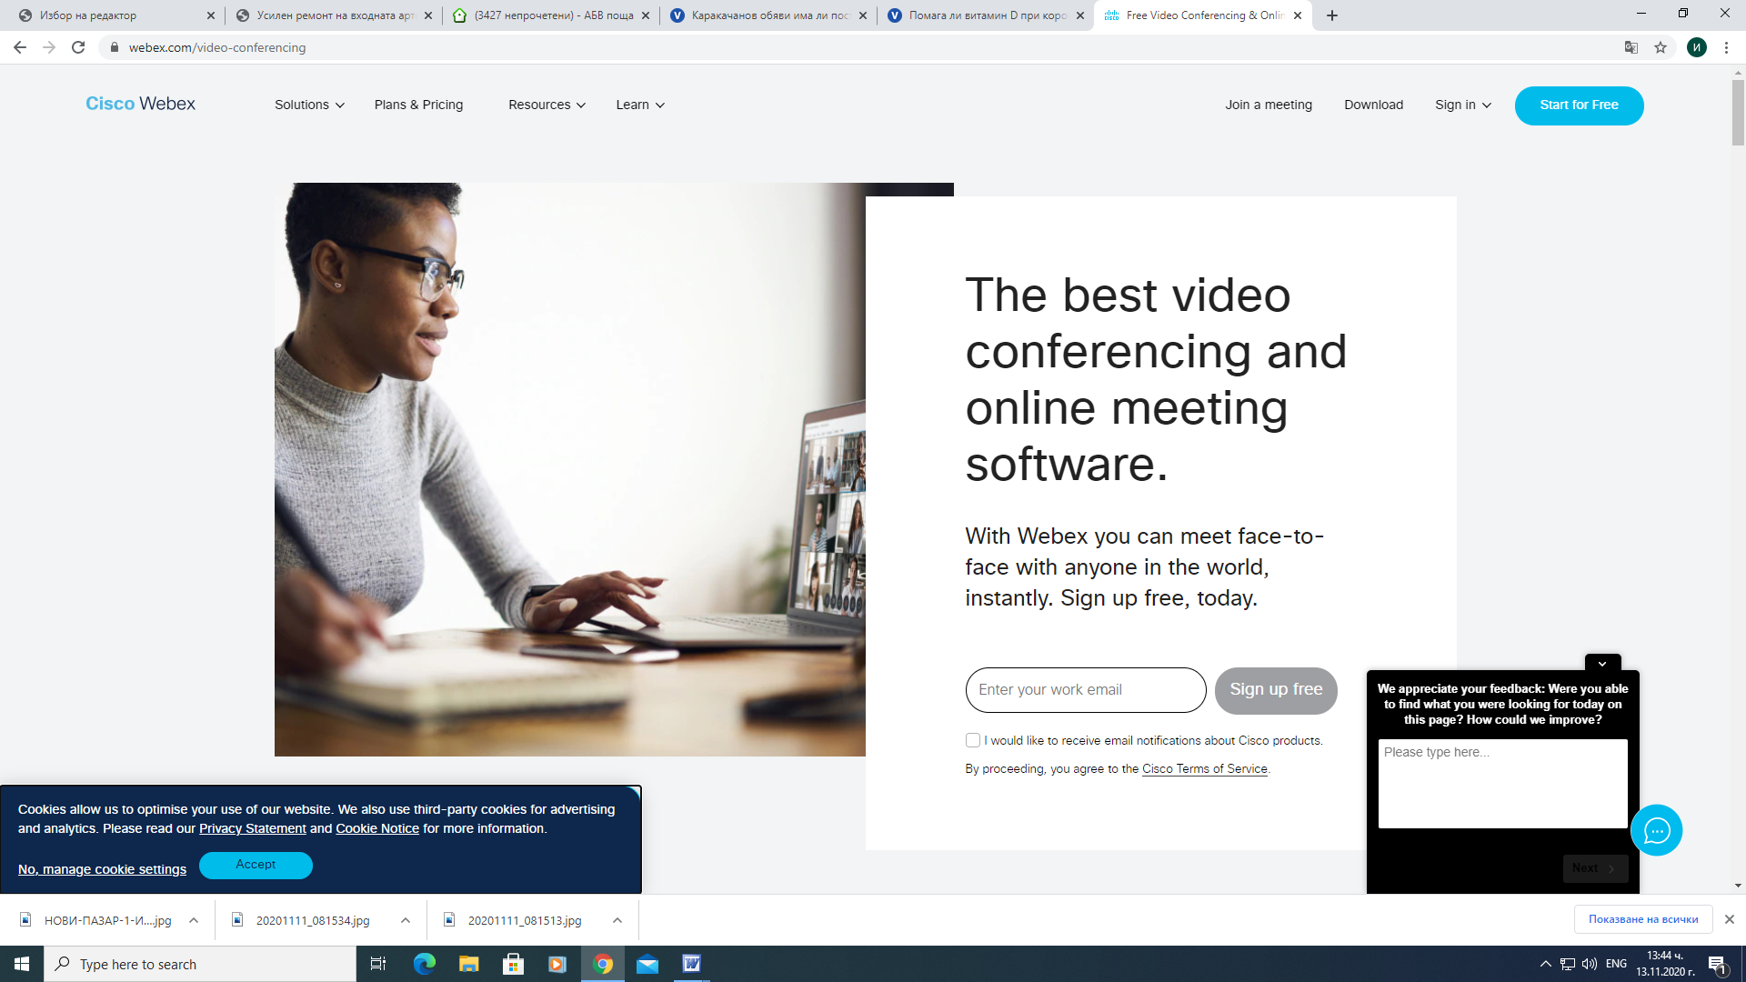This screenshot has width=1746, height=982.
Task: Click the Google Translate icon in address bar
Action: click(x=1631, y=47)
